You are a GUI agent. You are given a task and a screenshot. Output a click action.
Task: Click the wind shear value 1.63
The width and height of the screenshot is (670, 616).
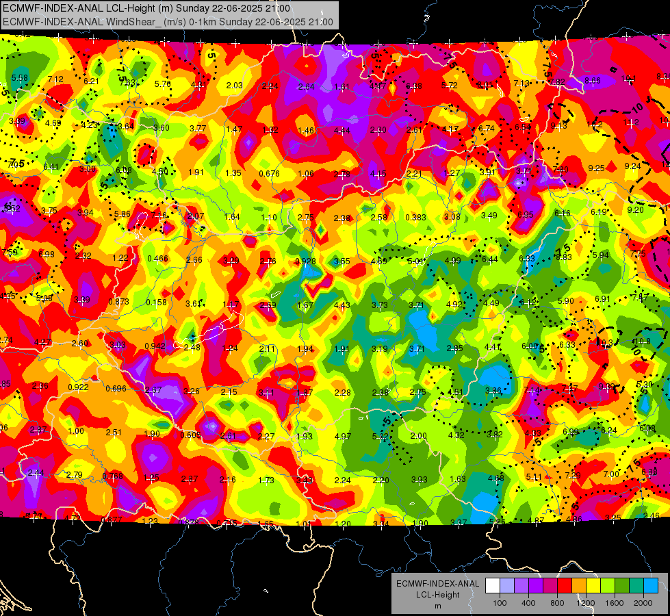coord(458,479)
